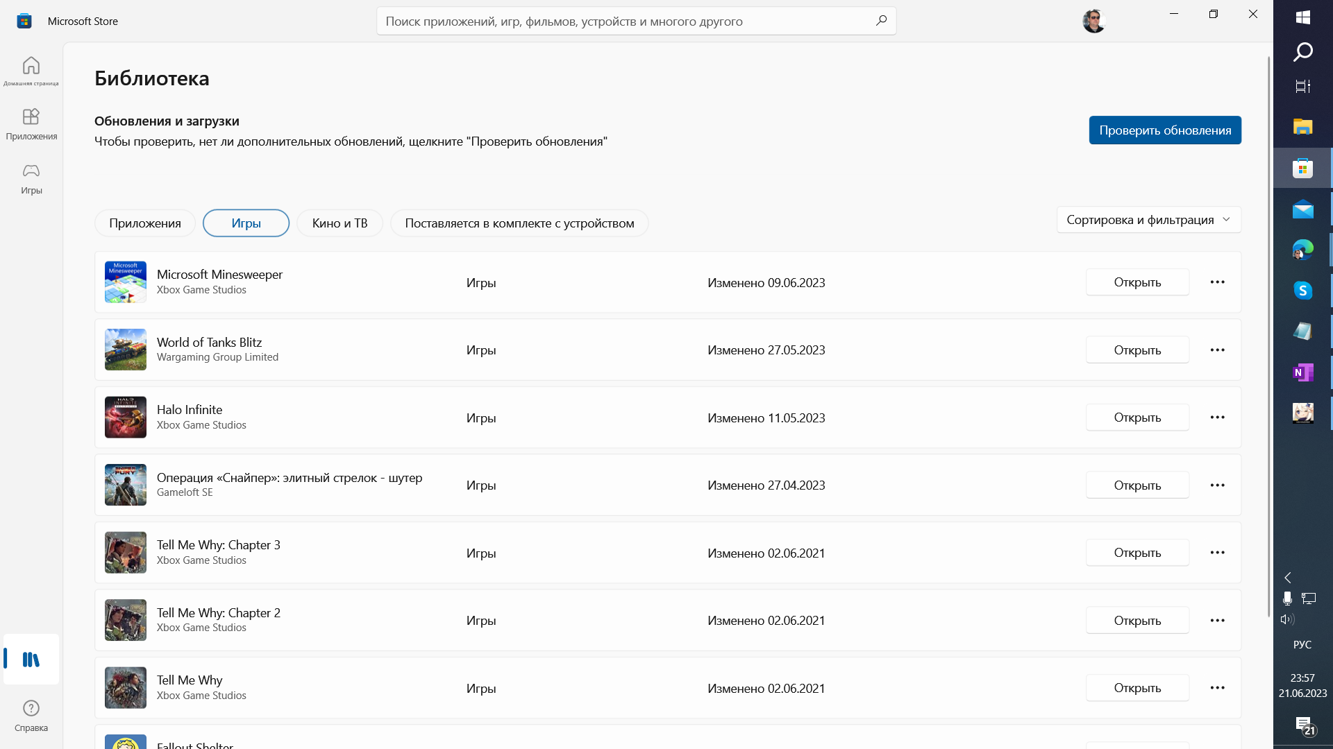Open Skype from taskbar
The image size is (1333, 749).
tap(1303, 291)
